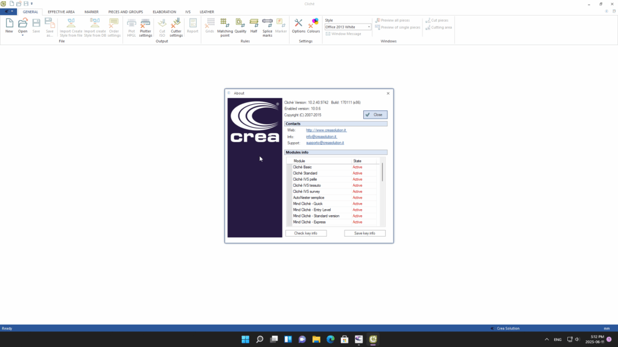Open the Pieces and Groups tab
This screenshot has height=347, width=618.
(126, 11)
